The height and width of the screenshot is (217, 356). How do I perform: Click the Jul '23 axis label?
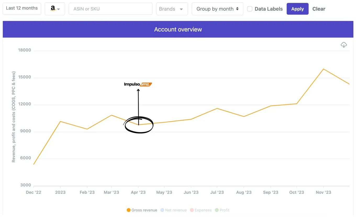pyautogui.click(x=217, y=192)
